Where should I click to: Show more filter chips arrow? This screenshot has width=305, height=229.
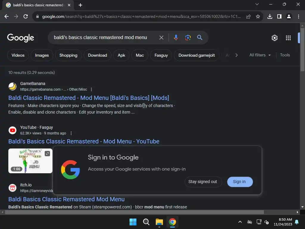[236, 55]
